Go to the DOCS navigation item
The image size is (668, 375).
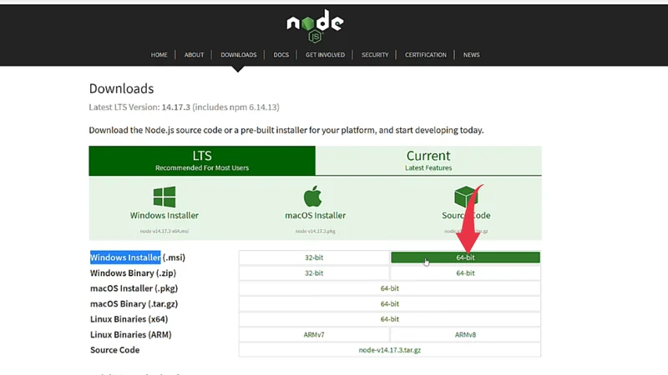[x=281, y=55]
